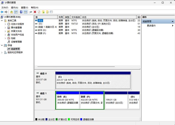Select Computer Management (本地) root node

pyautogui.click(x=12, y=17)
